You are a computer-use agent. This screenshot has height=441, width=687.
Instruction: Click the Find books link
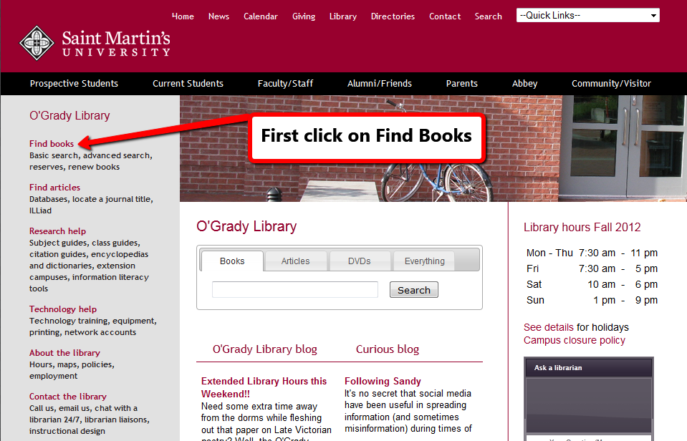51,143
